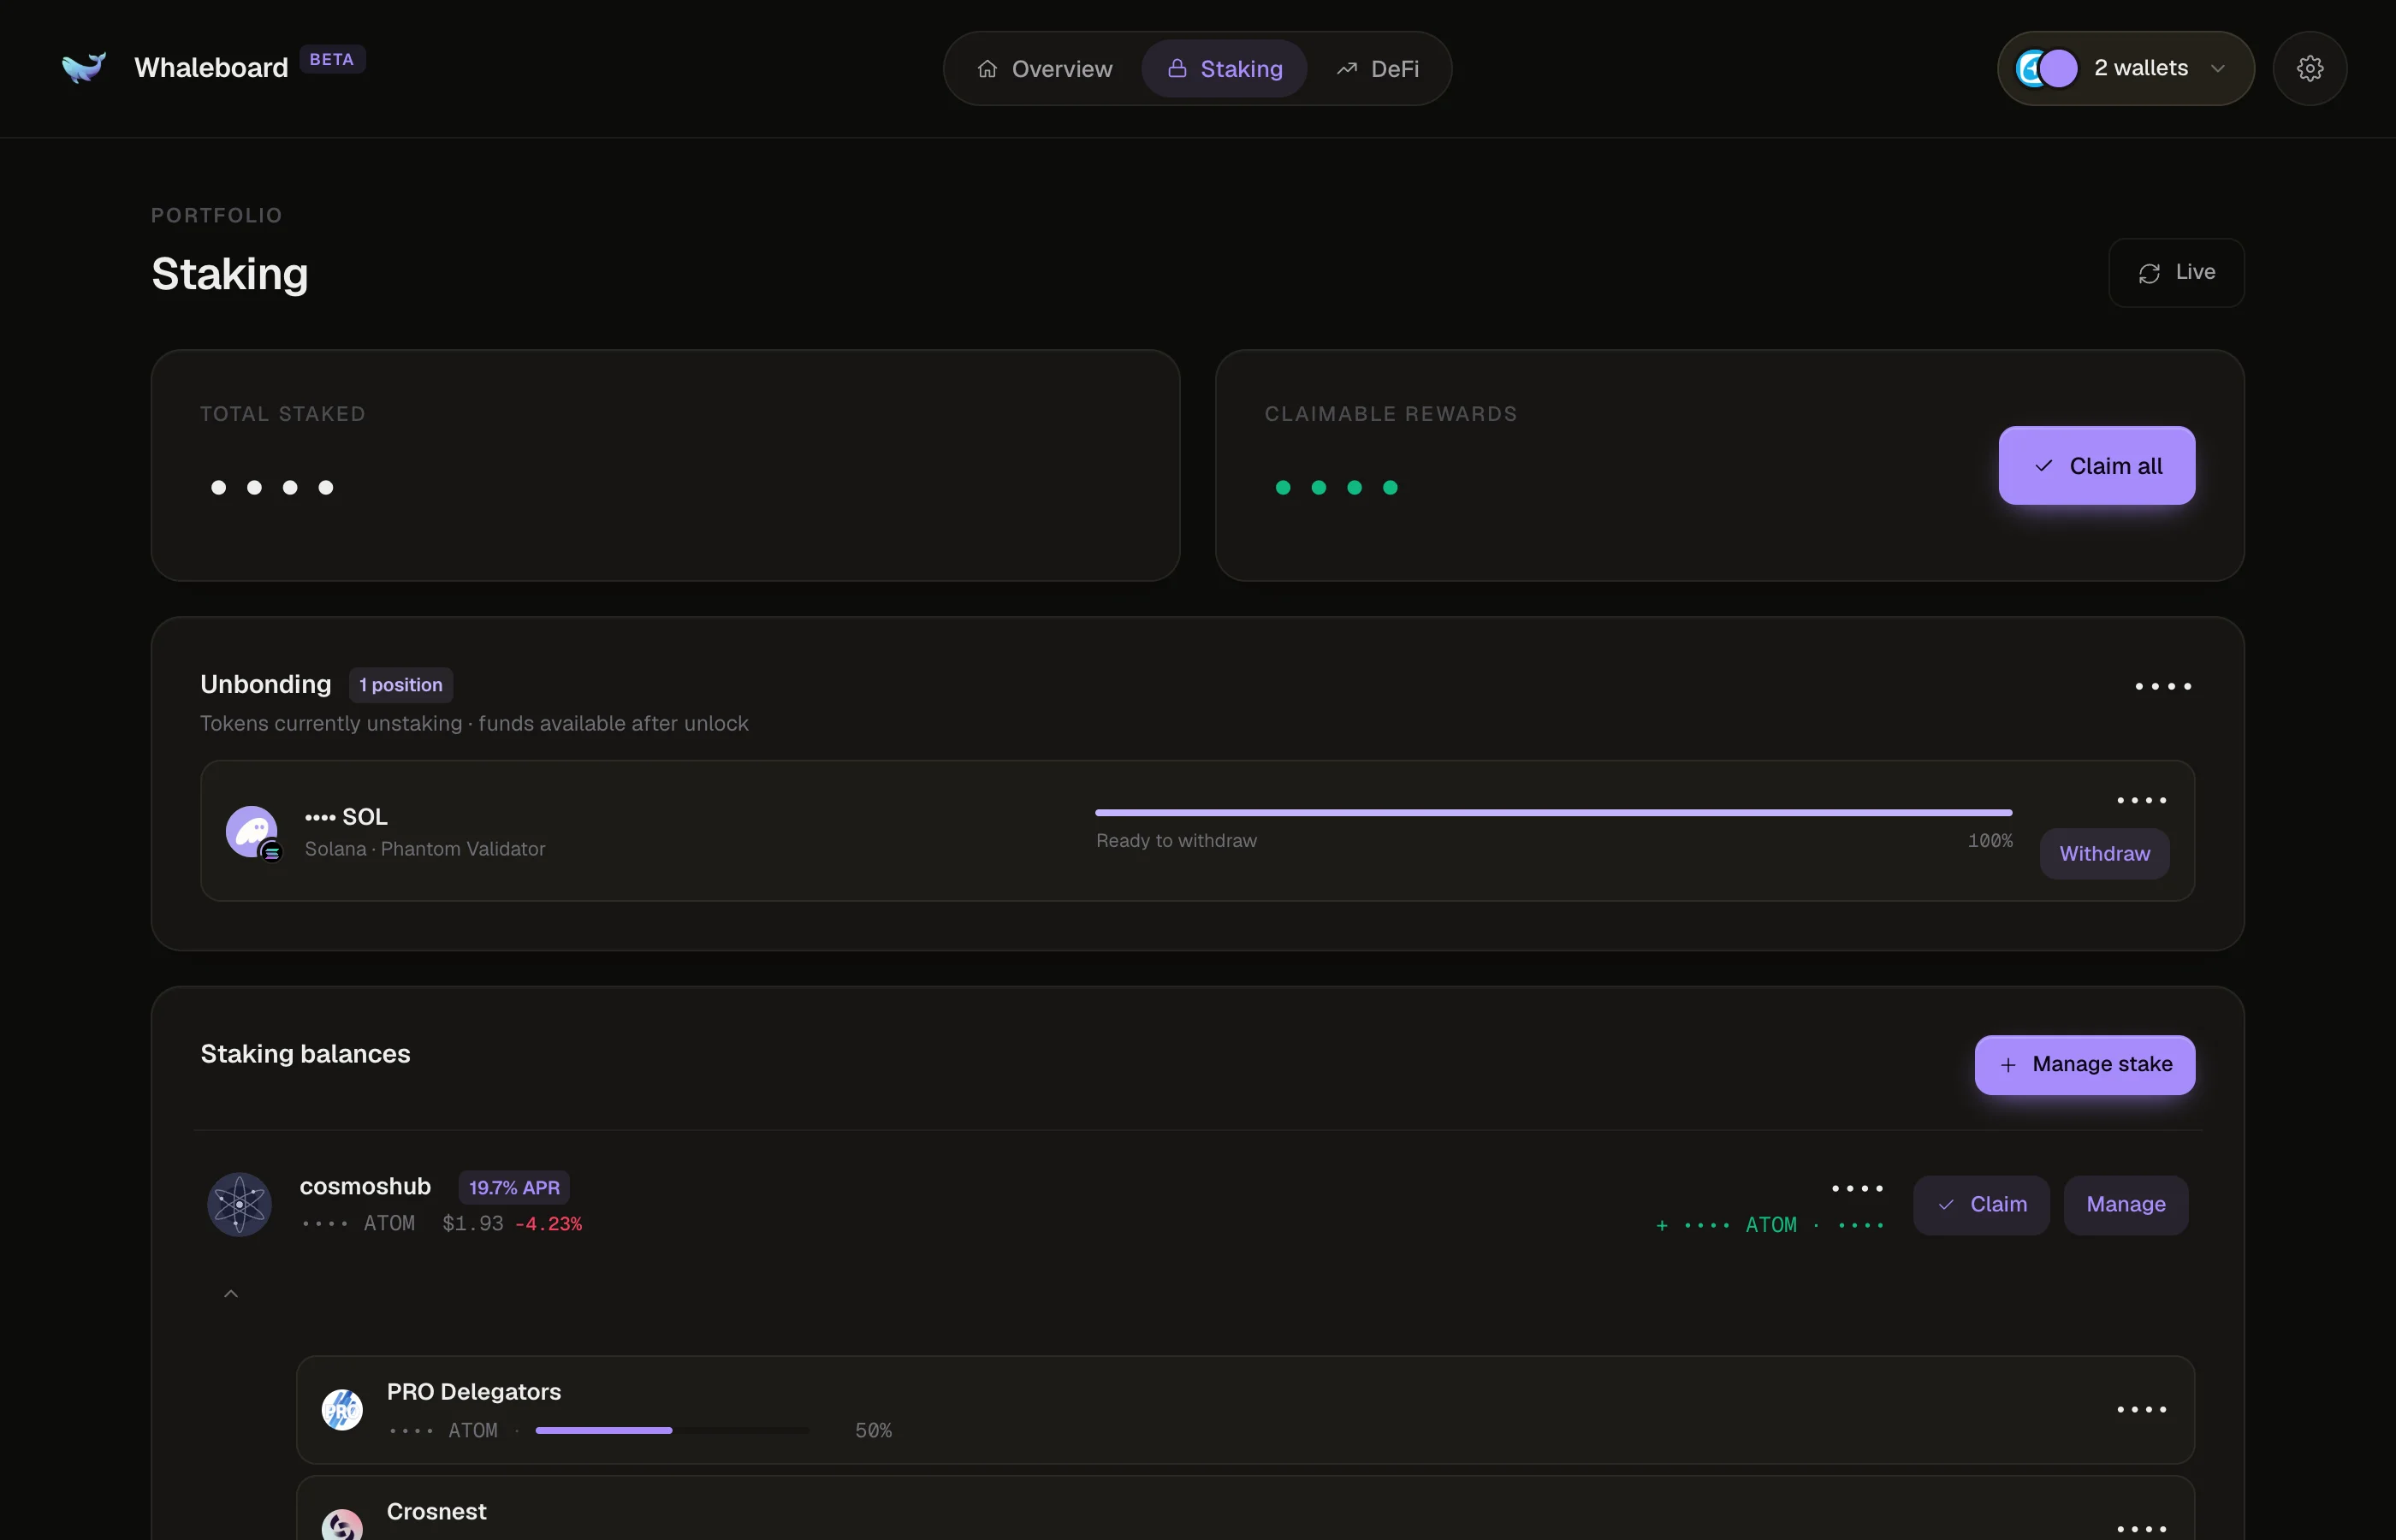Screen dimensions: 2396x1540
Task: Click the PRO Delegators 50% share bar
Action: (x=672, y=1430)
